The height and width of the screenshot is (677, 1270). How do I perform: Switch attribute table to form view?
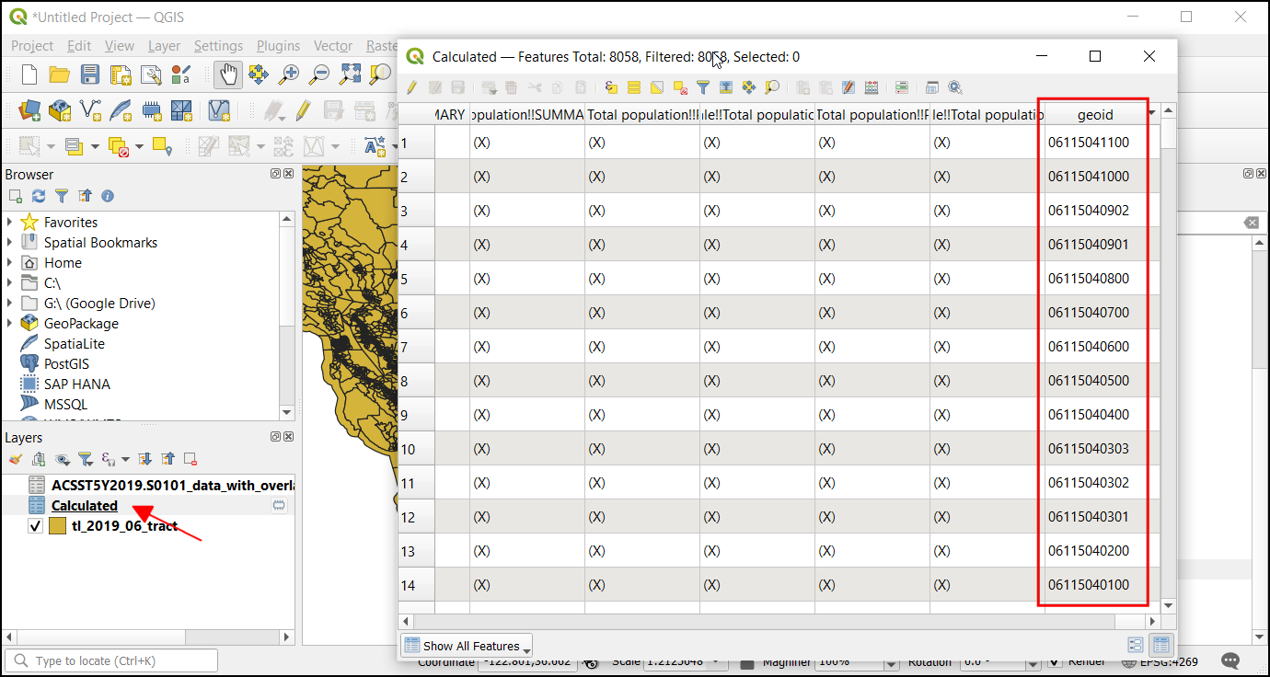point(1135,645)
